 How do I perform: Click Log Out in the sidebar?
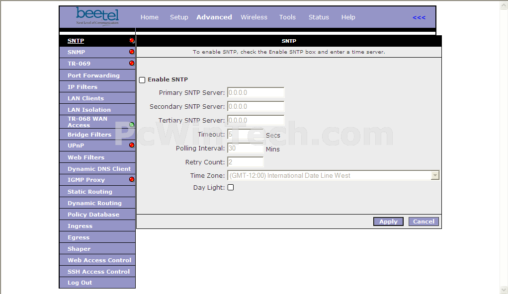coord(80,283)
